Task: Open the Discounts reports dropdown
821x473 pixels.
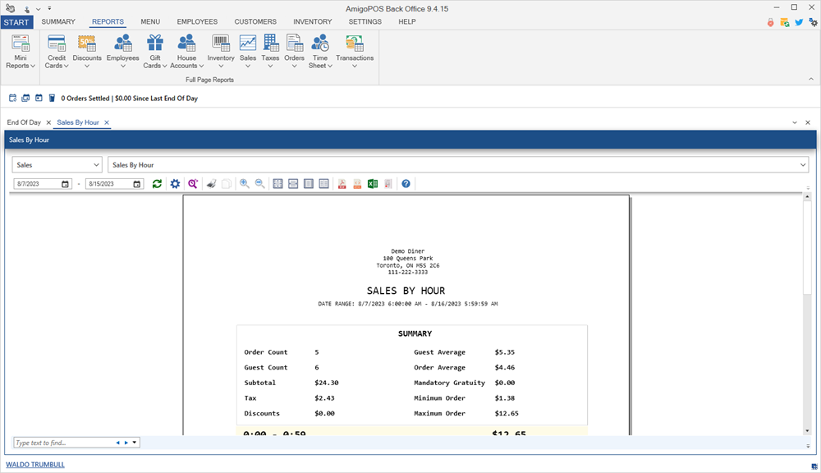Action: pyautogui.click(x=87, y=52)
